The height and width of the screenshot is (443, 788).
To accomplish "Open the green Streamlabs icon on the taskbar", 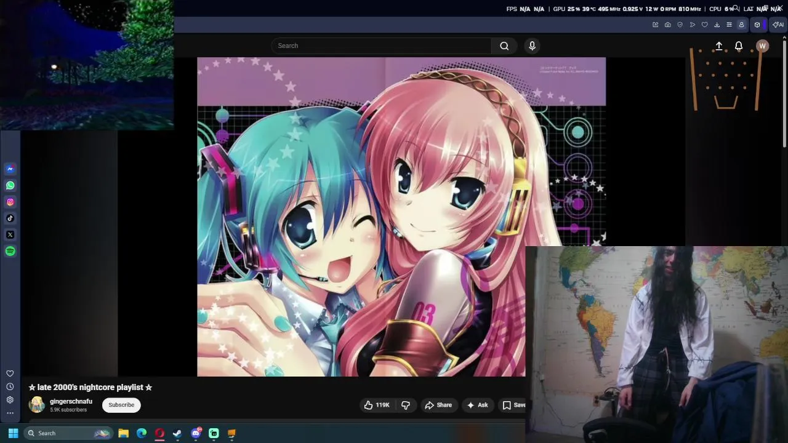I will coord(214,433).
